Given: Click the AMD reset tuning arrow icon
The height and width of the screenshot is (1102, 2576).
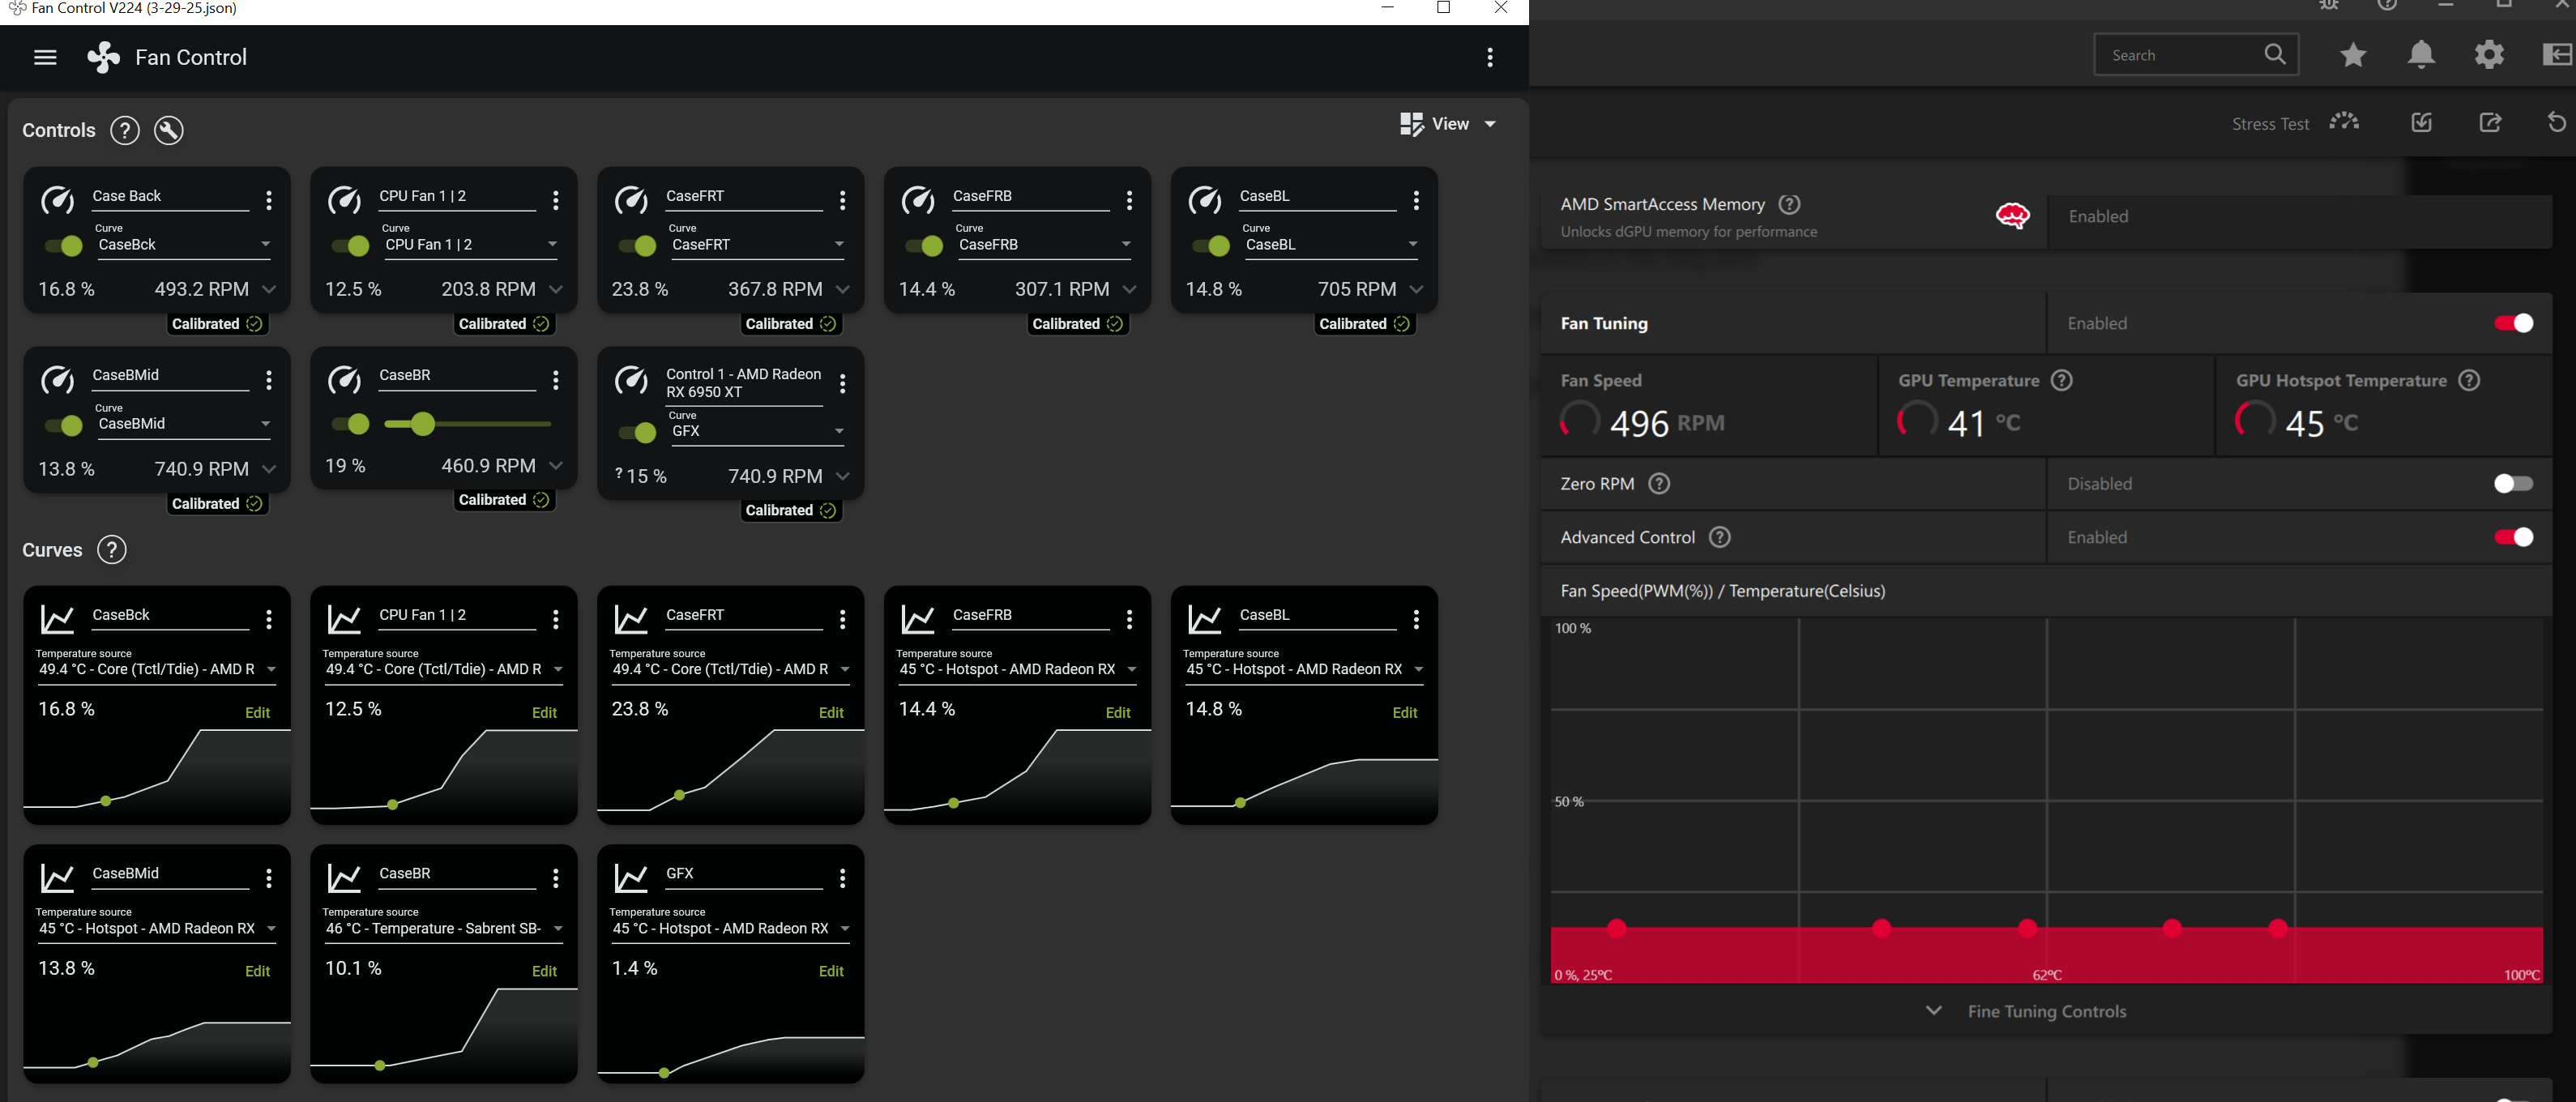Looking at the screenshot, I should [x=2556, y=122].
